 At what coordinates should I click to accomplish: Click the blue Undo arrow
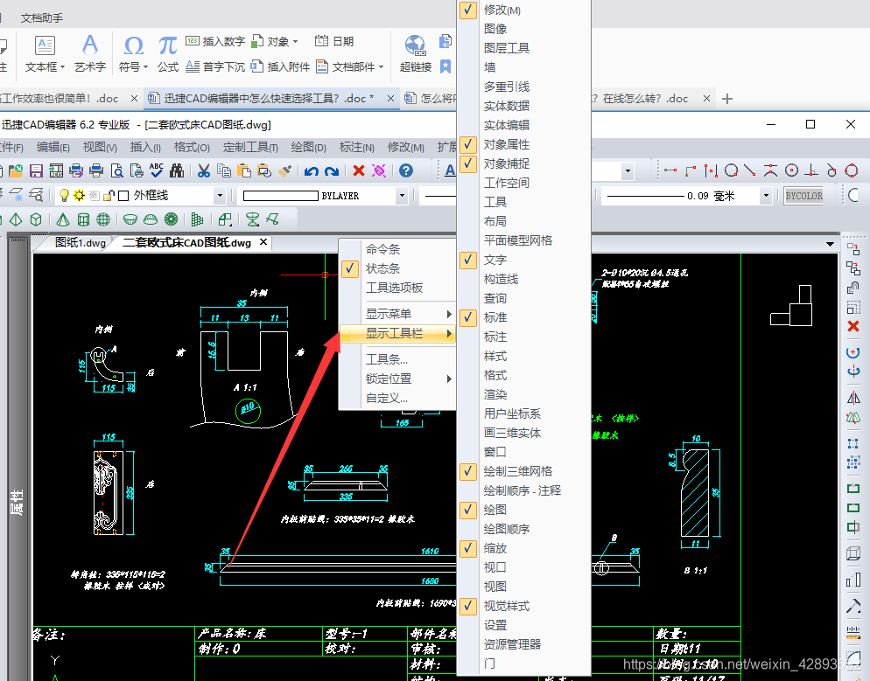[x=312, y=170]
